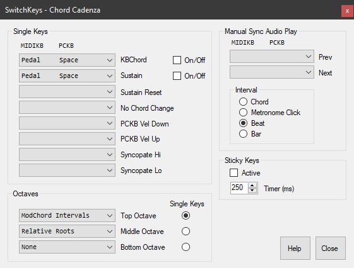Open the Top Octave mode dropdown
The width and height of the screenshot is (354, 268).
[x=67, y=216]
